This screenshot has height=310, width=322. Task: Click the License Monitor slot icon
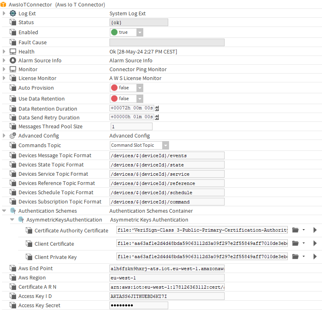(13, 78)
